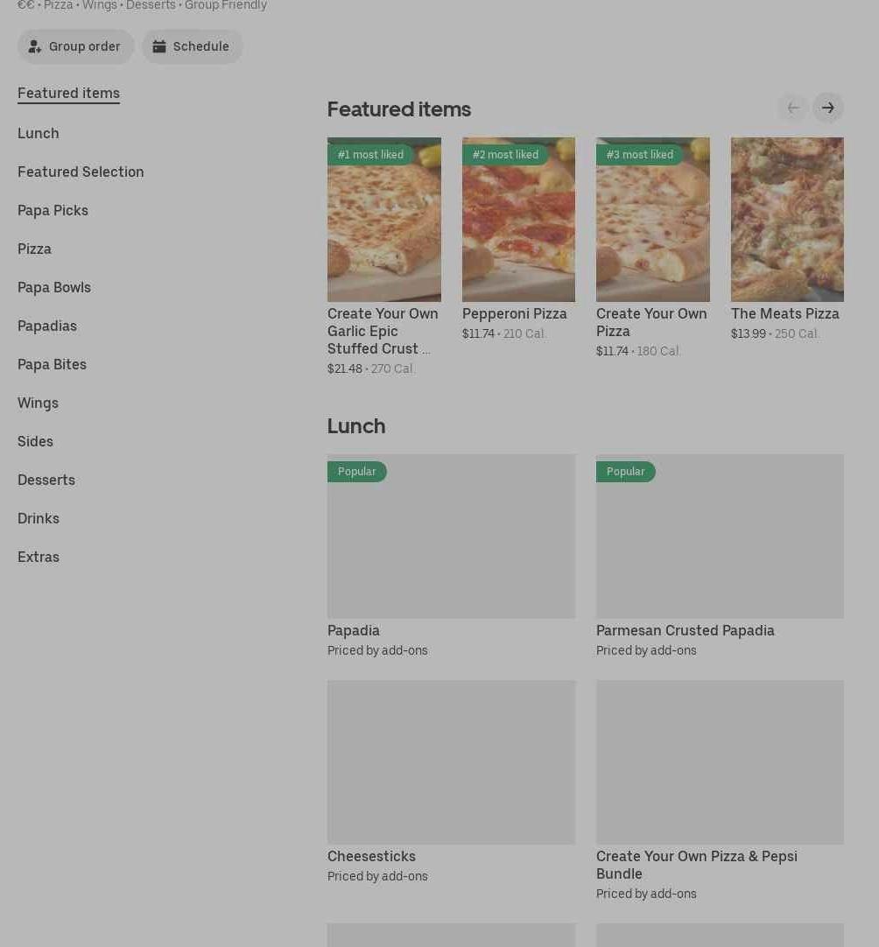Click Create Your Own Pizza $11.74 title
Image resolution: width=879 pixels, height=947 pixels.
click(651, 322)
